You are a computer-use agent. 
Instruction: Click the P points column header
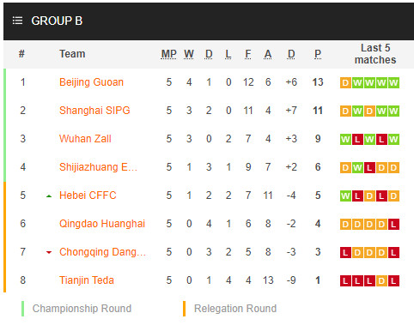[318, 54]
